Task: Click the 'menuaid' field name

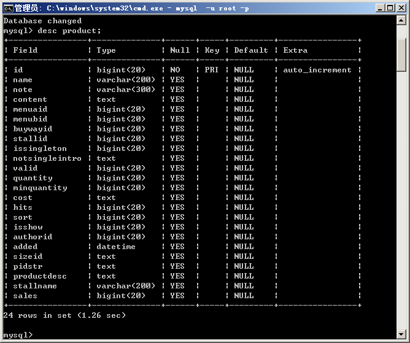Action: pyautogui.click(x=30, y=109)
